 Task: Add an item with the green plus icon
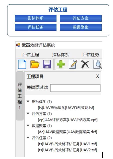(x=61, y=64)
